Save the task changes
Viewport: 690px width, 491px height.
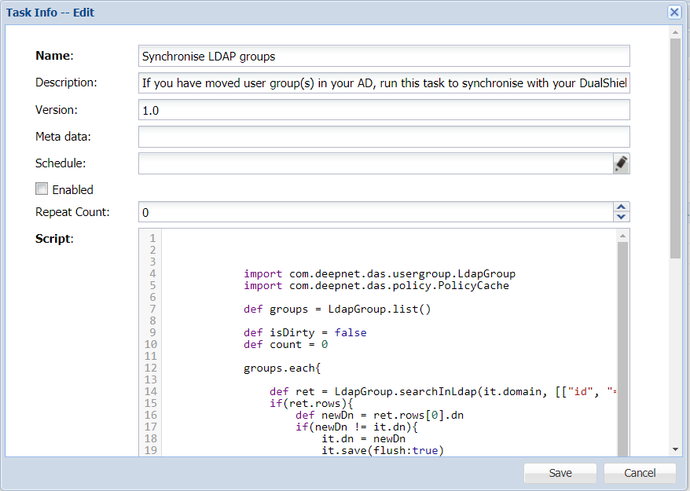pos(560,473)
